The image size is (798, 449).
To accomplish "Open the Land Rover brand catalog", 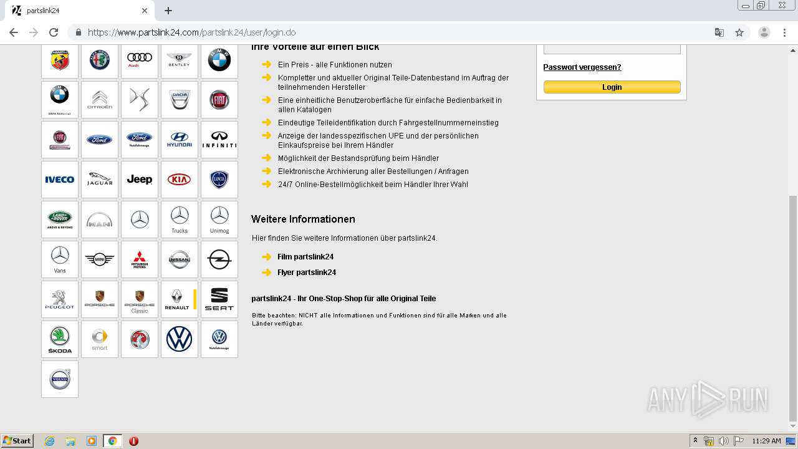I will (60, 220).
